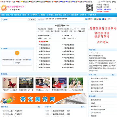This screenshot has width=117, height=117.
Task: Open 人生という宝物300 listening item
Action: [x=16, y=111]
